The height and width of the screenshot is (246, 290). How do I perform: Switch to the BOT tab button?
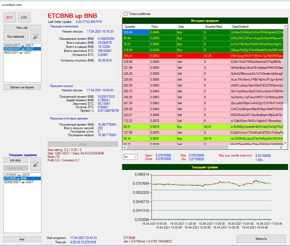point(9,17)
